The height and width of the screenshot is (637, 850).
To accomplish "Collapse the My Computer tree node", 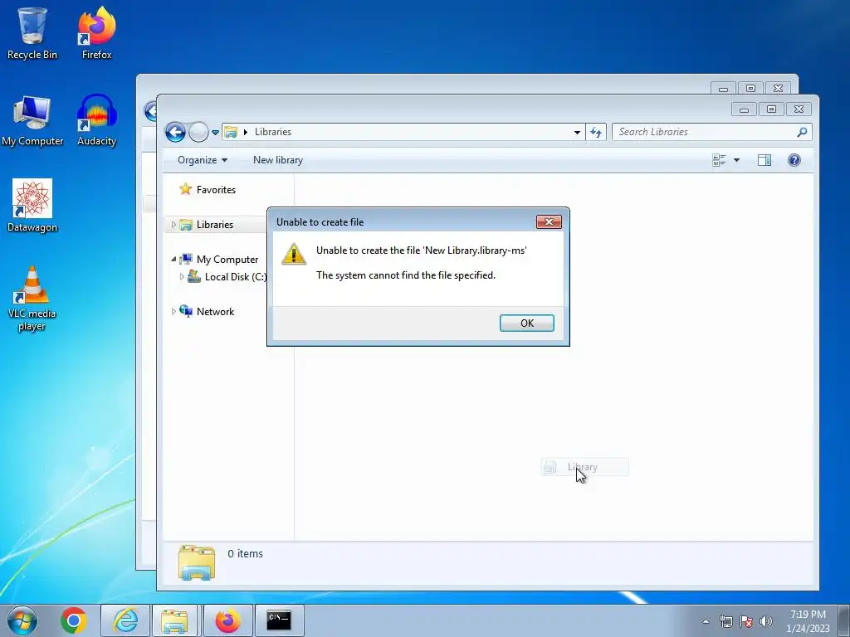I will (x=173, y=260).
